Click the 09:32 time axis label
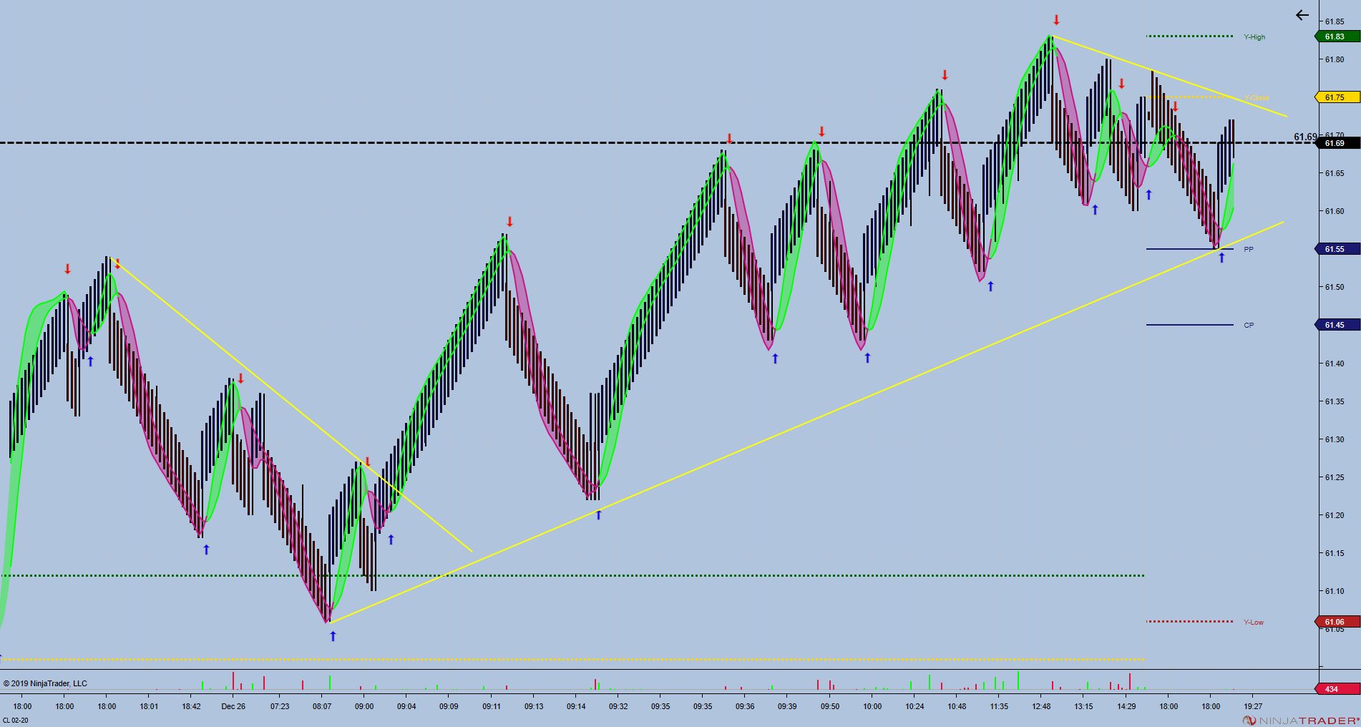 618,706
